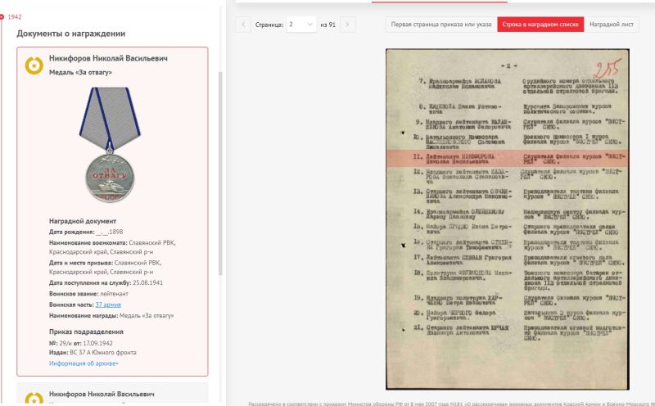The height and width of the screenshot is (406, 655).
Task: Click the 1942 timeline marker
Action: [2, 16]
